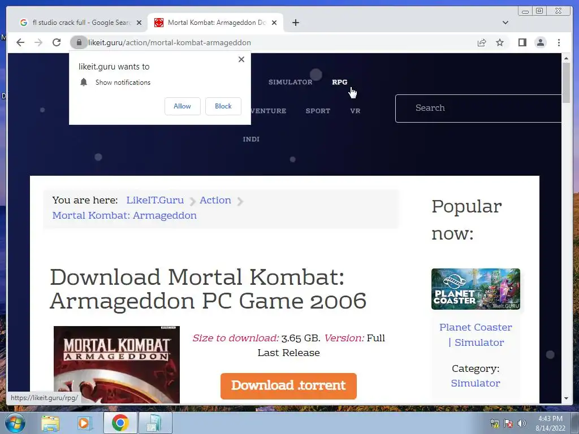Open site info via the padlock icon

(79, 42)
